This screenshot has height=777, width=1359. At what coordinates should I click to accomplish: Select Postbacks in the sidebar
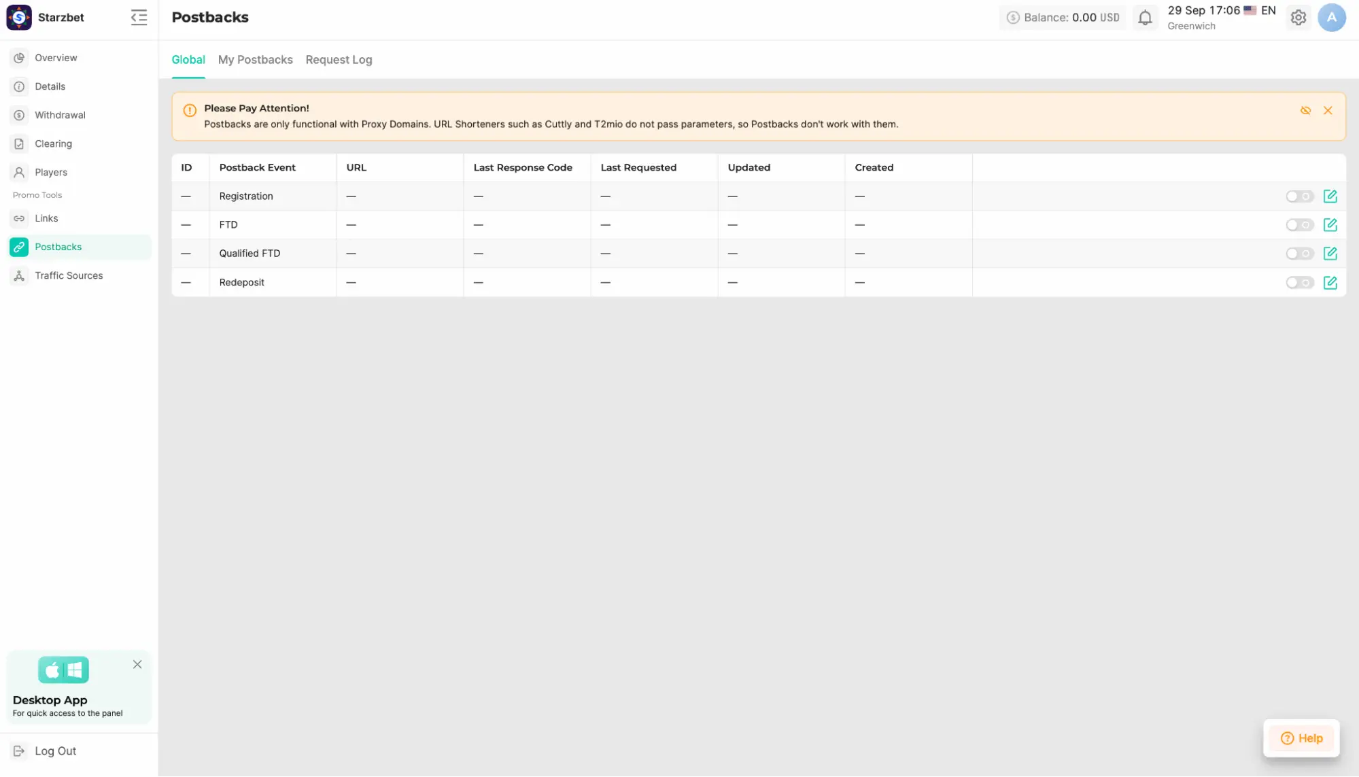(x=79, y=247)
